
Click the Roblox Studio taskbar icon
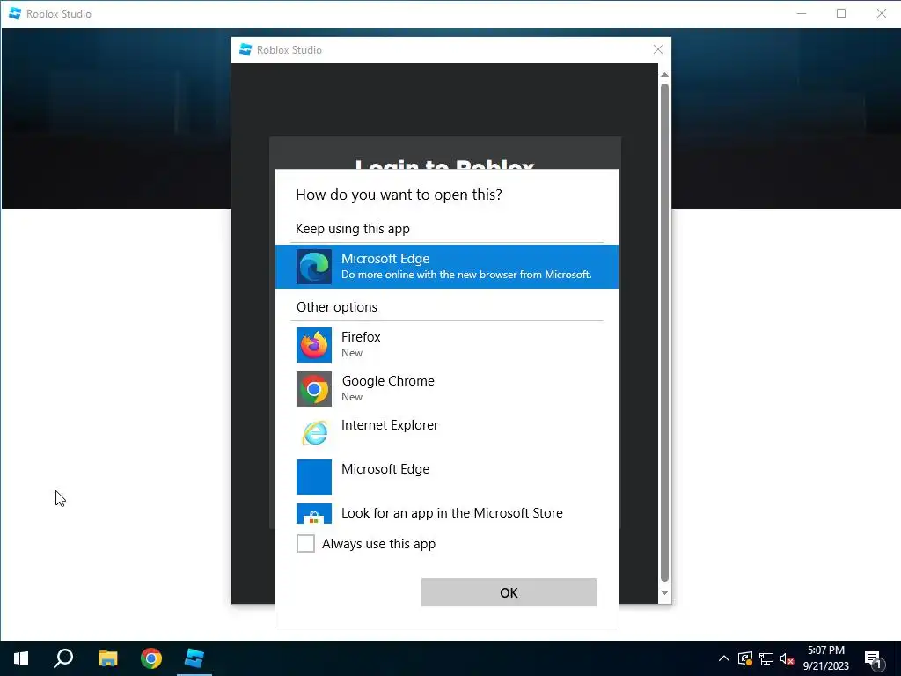point(194,658)
